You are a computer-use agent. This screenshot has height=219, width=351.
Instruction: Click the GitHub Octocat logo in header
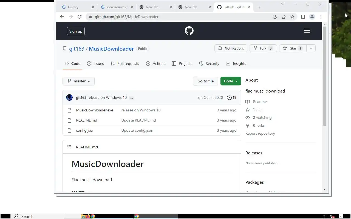[189, 31]
